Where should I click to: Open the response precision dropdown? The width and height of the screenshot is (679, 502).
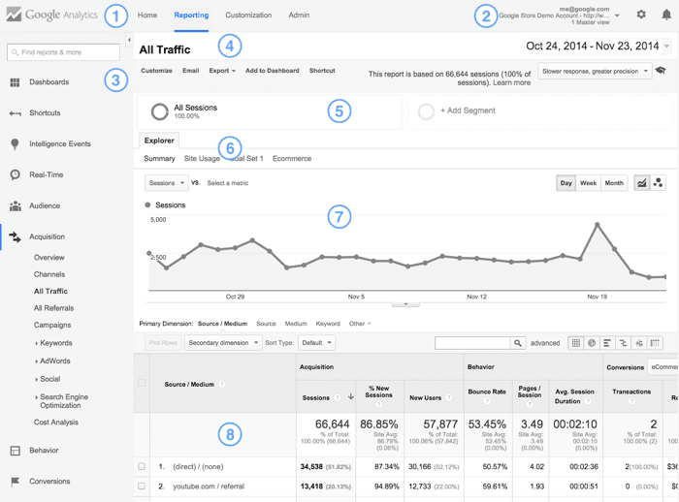[x=595, y=72]
